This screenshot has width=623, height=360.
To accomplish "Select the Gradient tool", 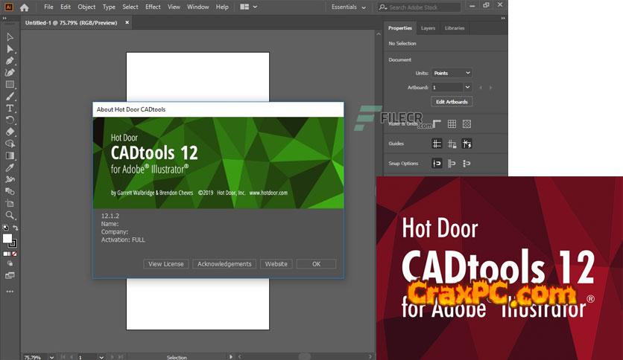I will 10,155.
